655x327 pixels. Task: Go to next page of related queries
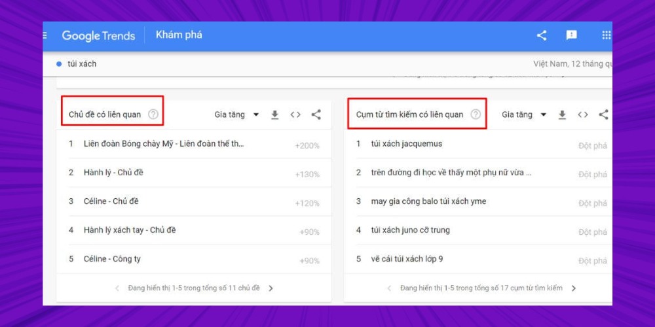574,288
